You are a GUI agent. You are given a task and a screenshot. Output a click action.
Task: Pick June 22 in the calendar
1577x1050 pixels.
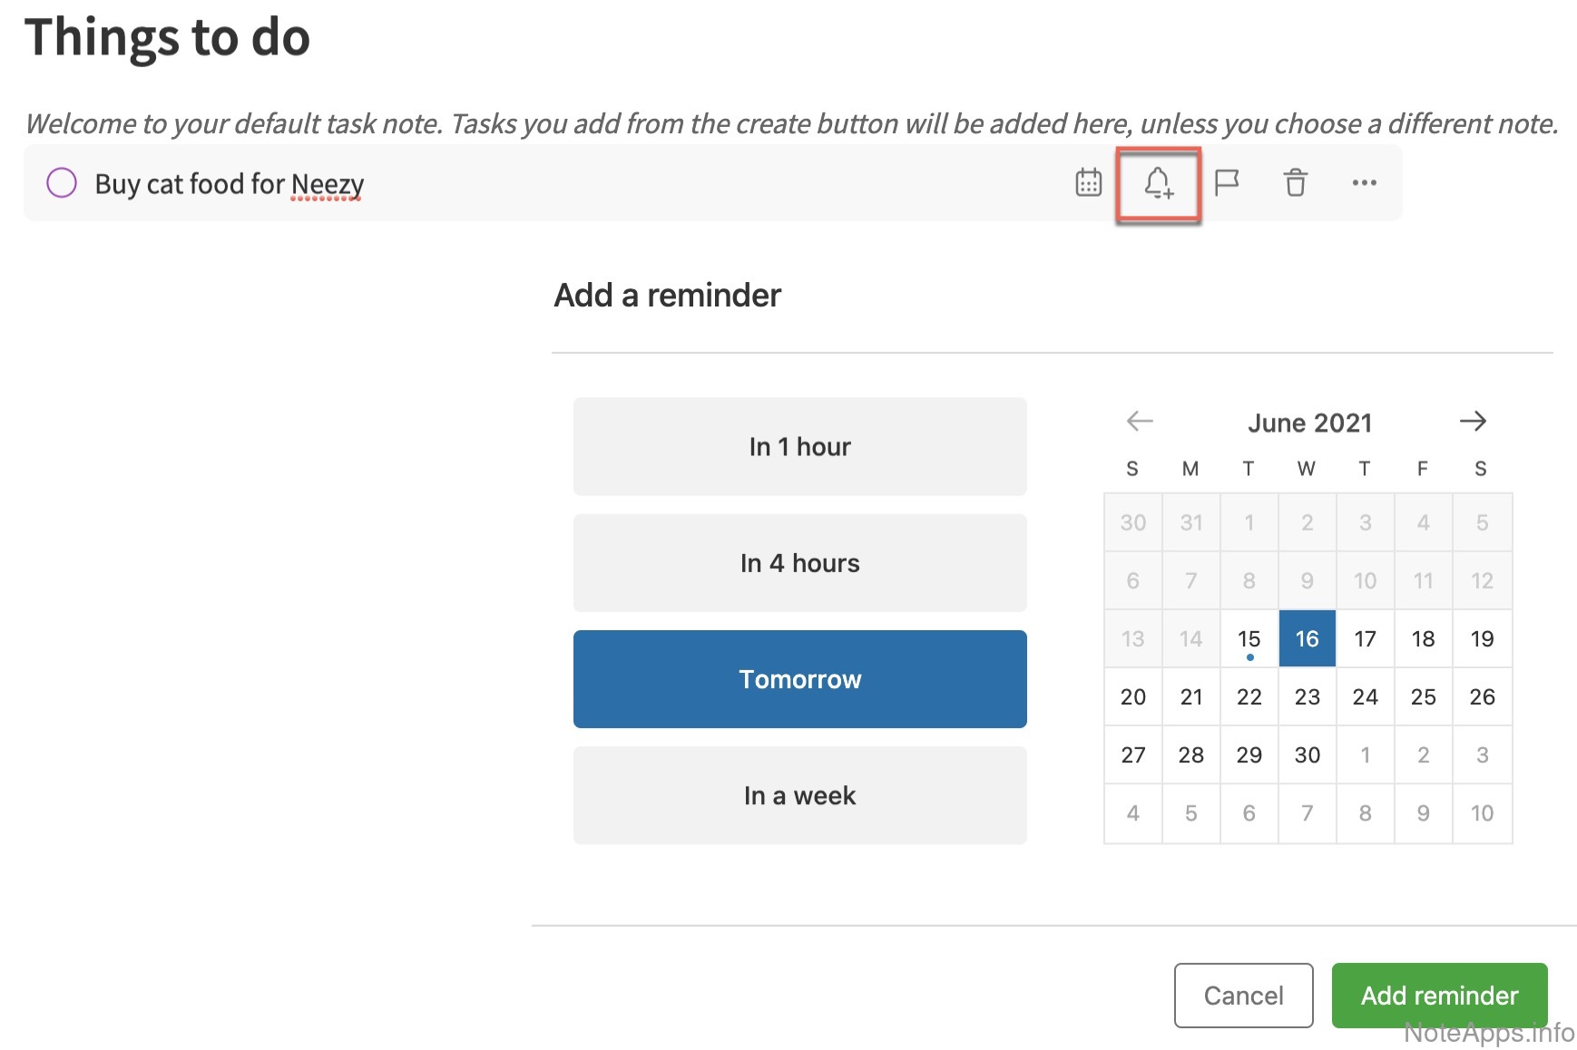tap(1249, 697)
